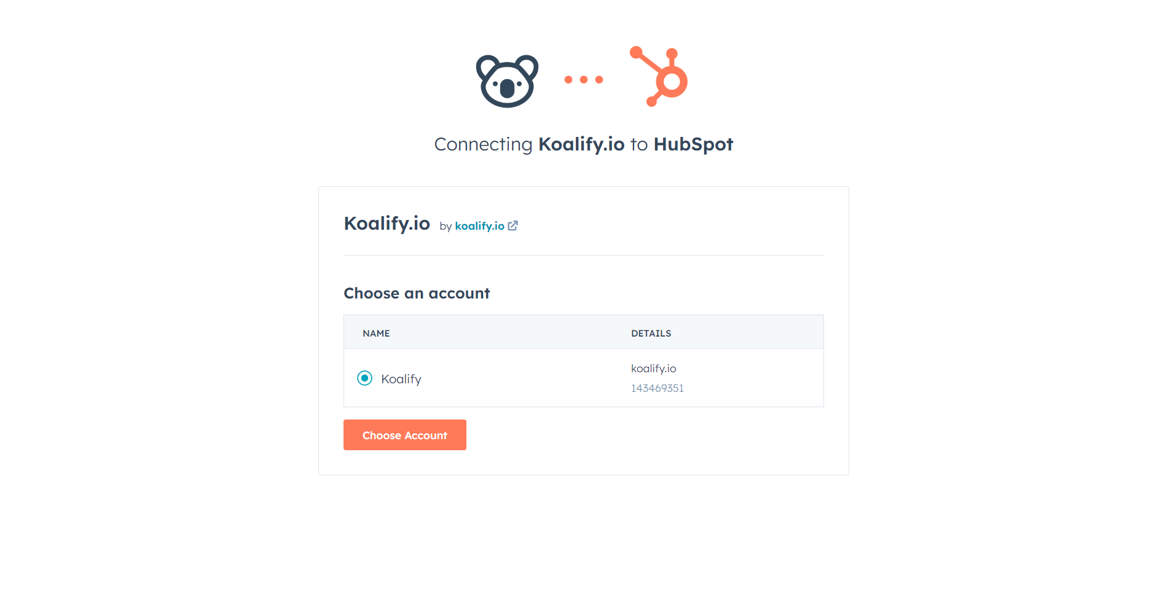This screenshot has height=605, width=1170.
Task: Click the koala bear's face in the header
Action: (506, 86)
